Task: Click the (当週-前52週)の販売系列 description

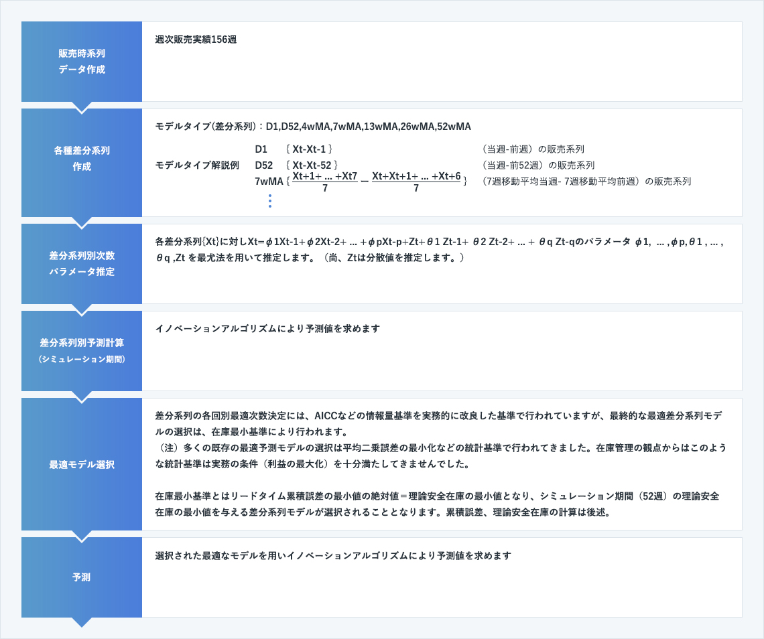Action: tap(537, 165)
